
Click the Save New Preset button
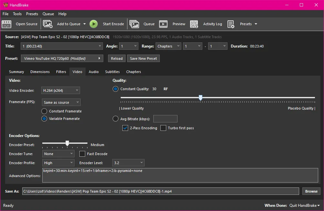pos(143,58)
